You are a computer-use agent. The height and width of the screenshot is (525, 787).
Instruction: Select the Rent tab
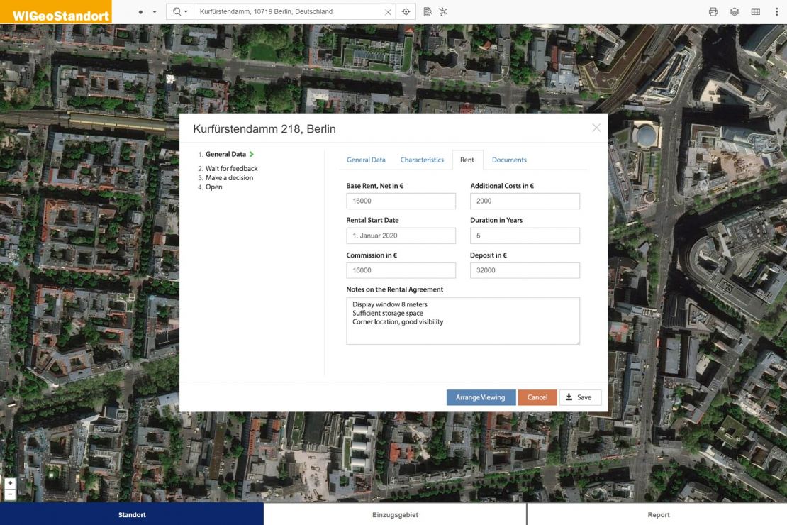[x=467, y=160]
